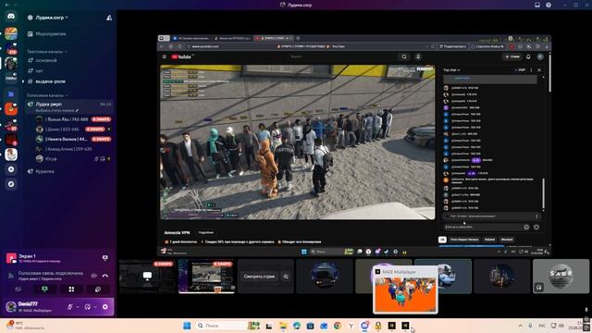This screenshot has width=592, height=333.
Task: Open Windows Start menu
Action: [187, 326]
